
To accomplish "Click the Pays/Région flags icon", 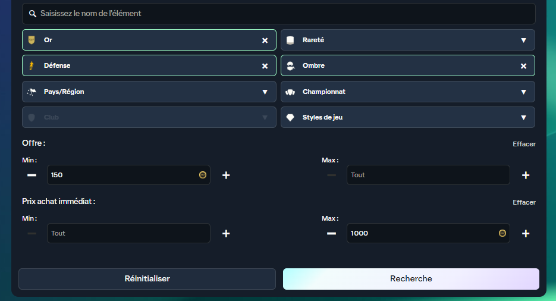I will click(x=32, y=92).
